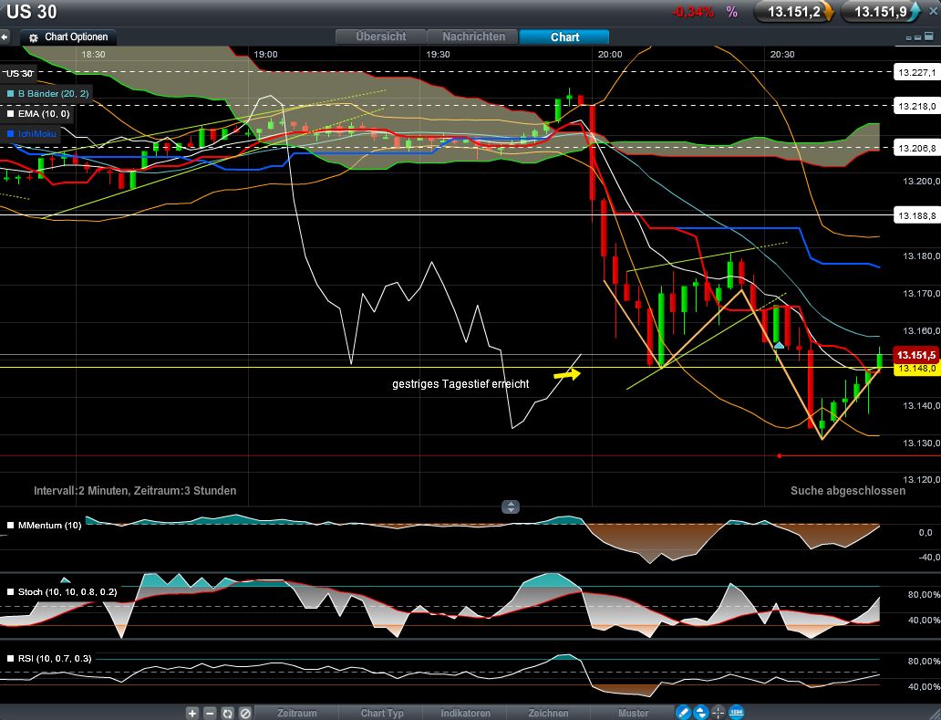This screenshot has width=941, height=720.
Task: Open the Muster menu
Action: point(633,713)
